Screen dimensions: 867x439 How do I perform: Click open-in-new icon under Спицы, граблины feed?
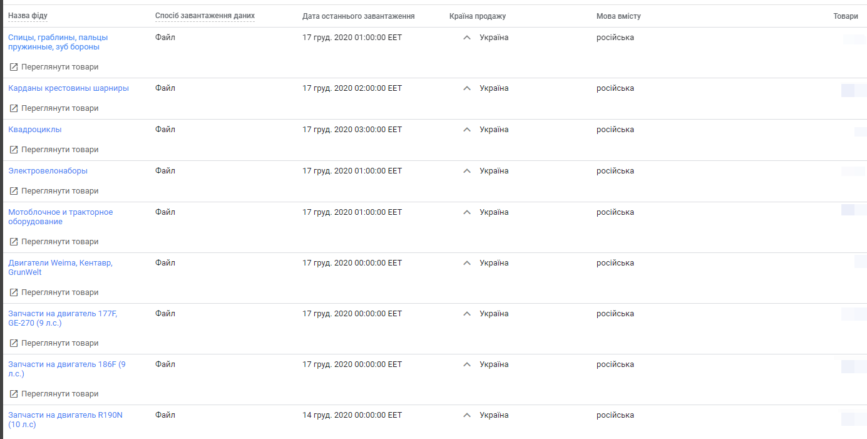point(13,67)
